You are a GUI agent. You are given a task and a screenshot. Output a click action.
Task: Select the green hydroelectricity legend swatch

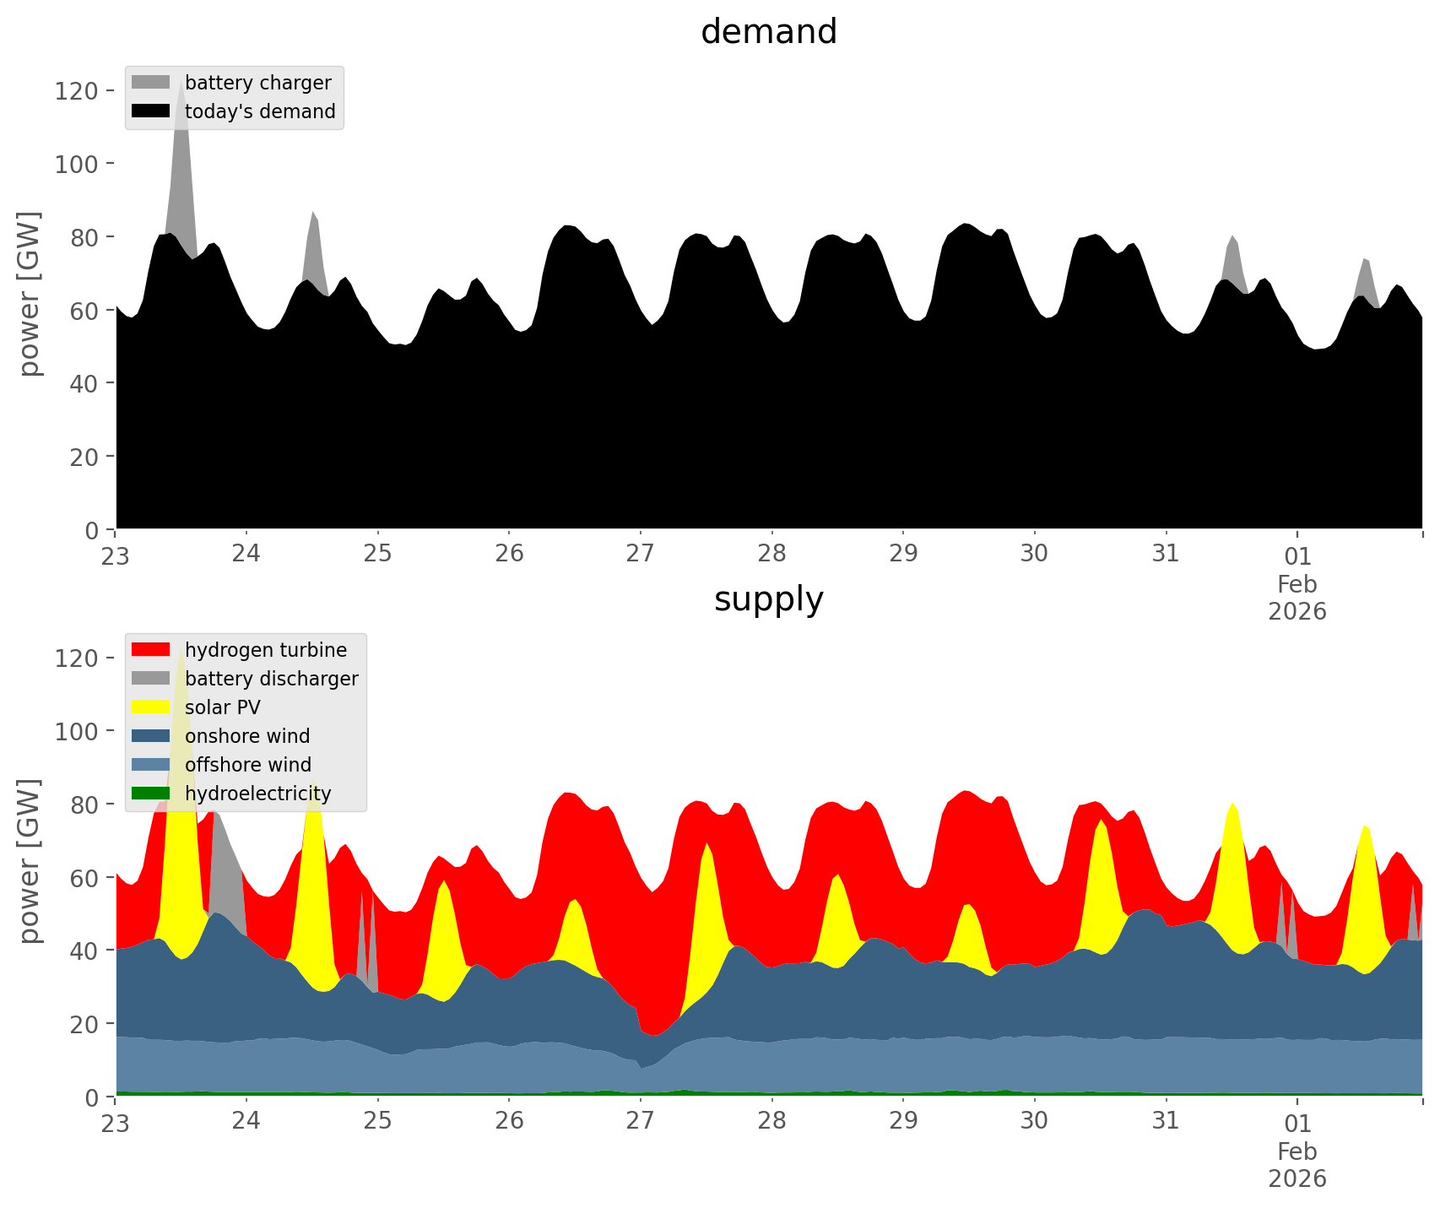point(152,793)
